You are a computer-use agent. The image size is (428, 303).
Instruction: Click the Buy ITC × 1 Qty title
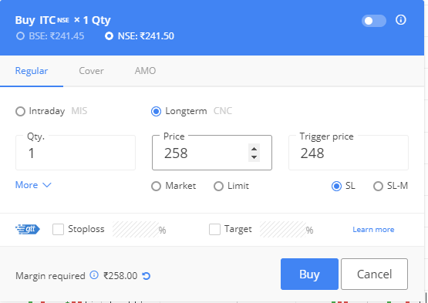[x=62, y=20]
